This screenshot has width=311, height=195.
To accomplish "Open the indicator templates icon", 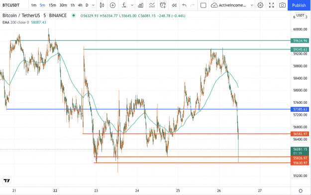I will pos(152,5).
